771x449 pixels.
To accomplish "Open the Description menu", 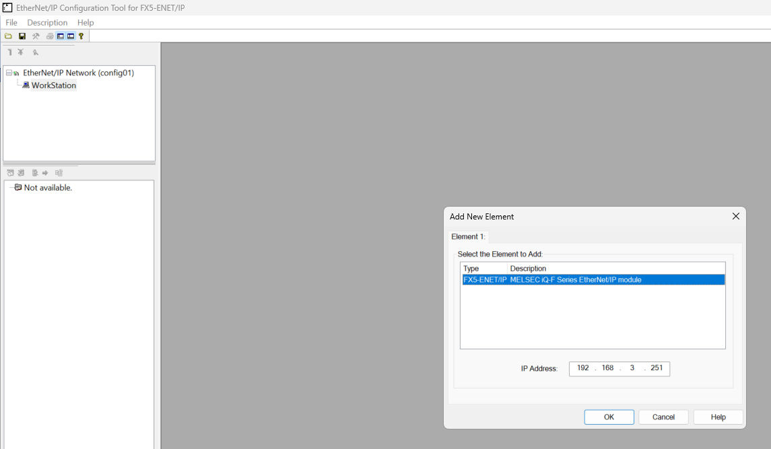I will point(47,22).
